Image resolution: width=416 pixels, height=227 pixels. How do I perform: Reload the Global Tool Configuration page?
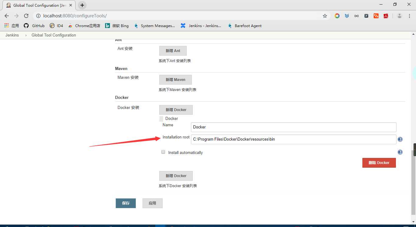click(x=26, y=16)
